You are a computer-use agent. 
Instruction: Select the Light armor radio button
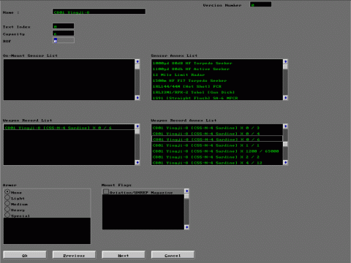pyautogui.click(x=7, y=198)
